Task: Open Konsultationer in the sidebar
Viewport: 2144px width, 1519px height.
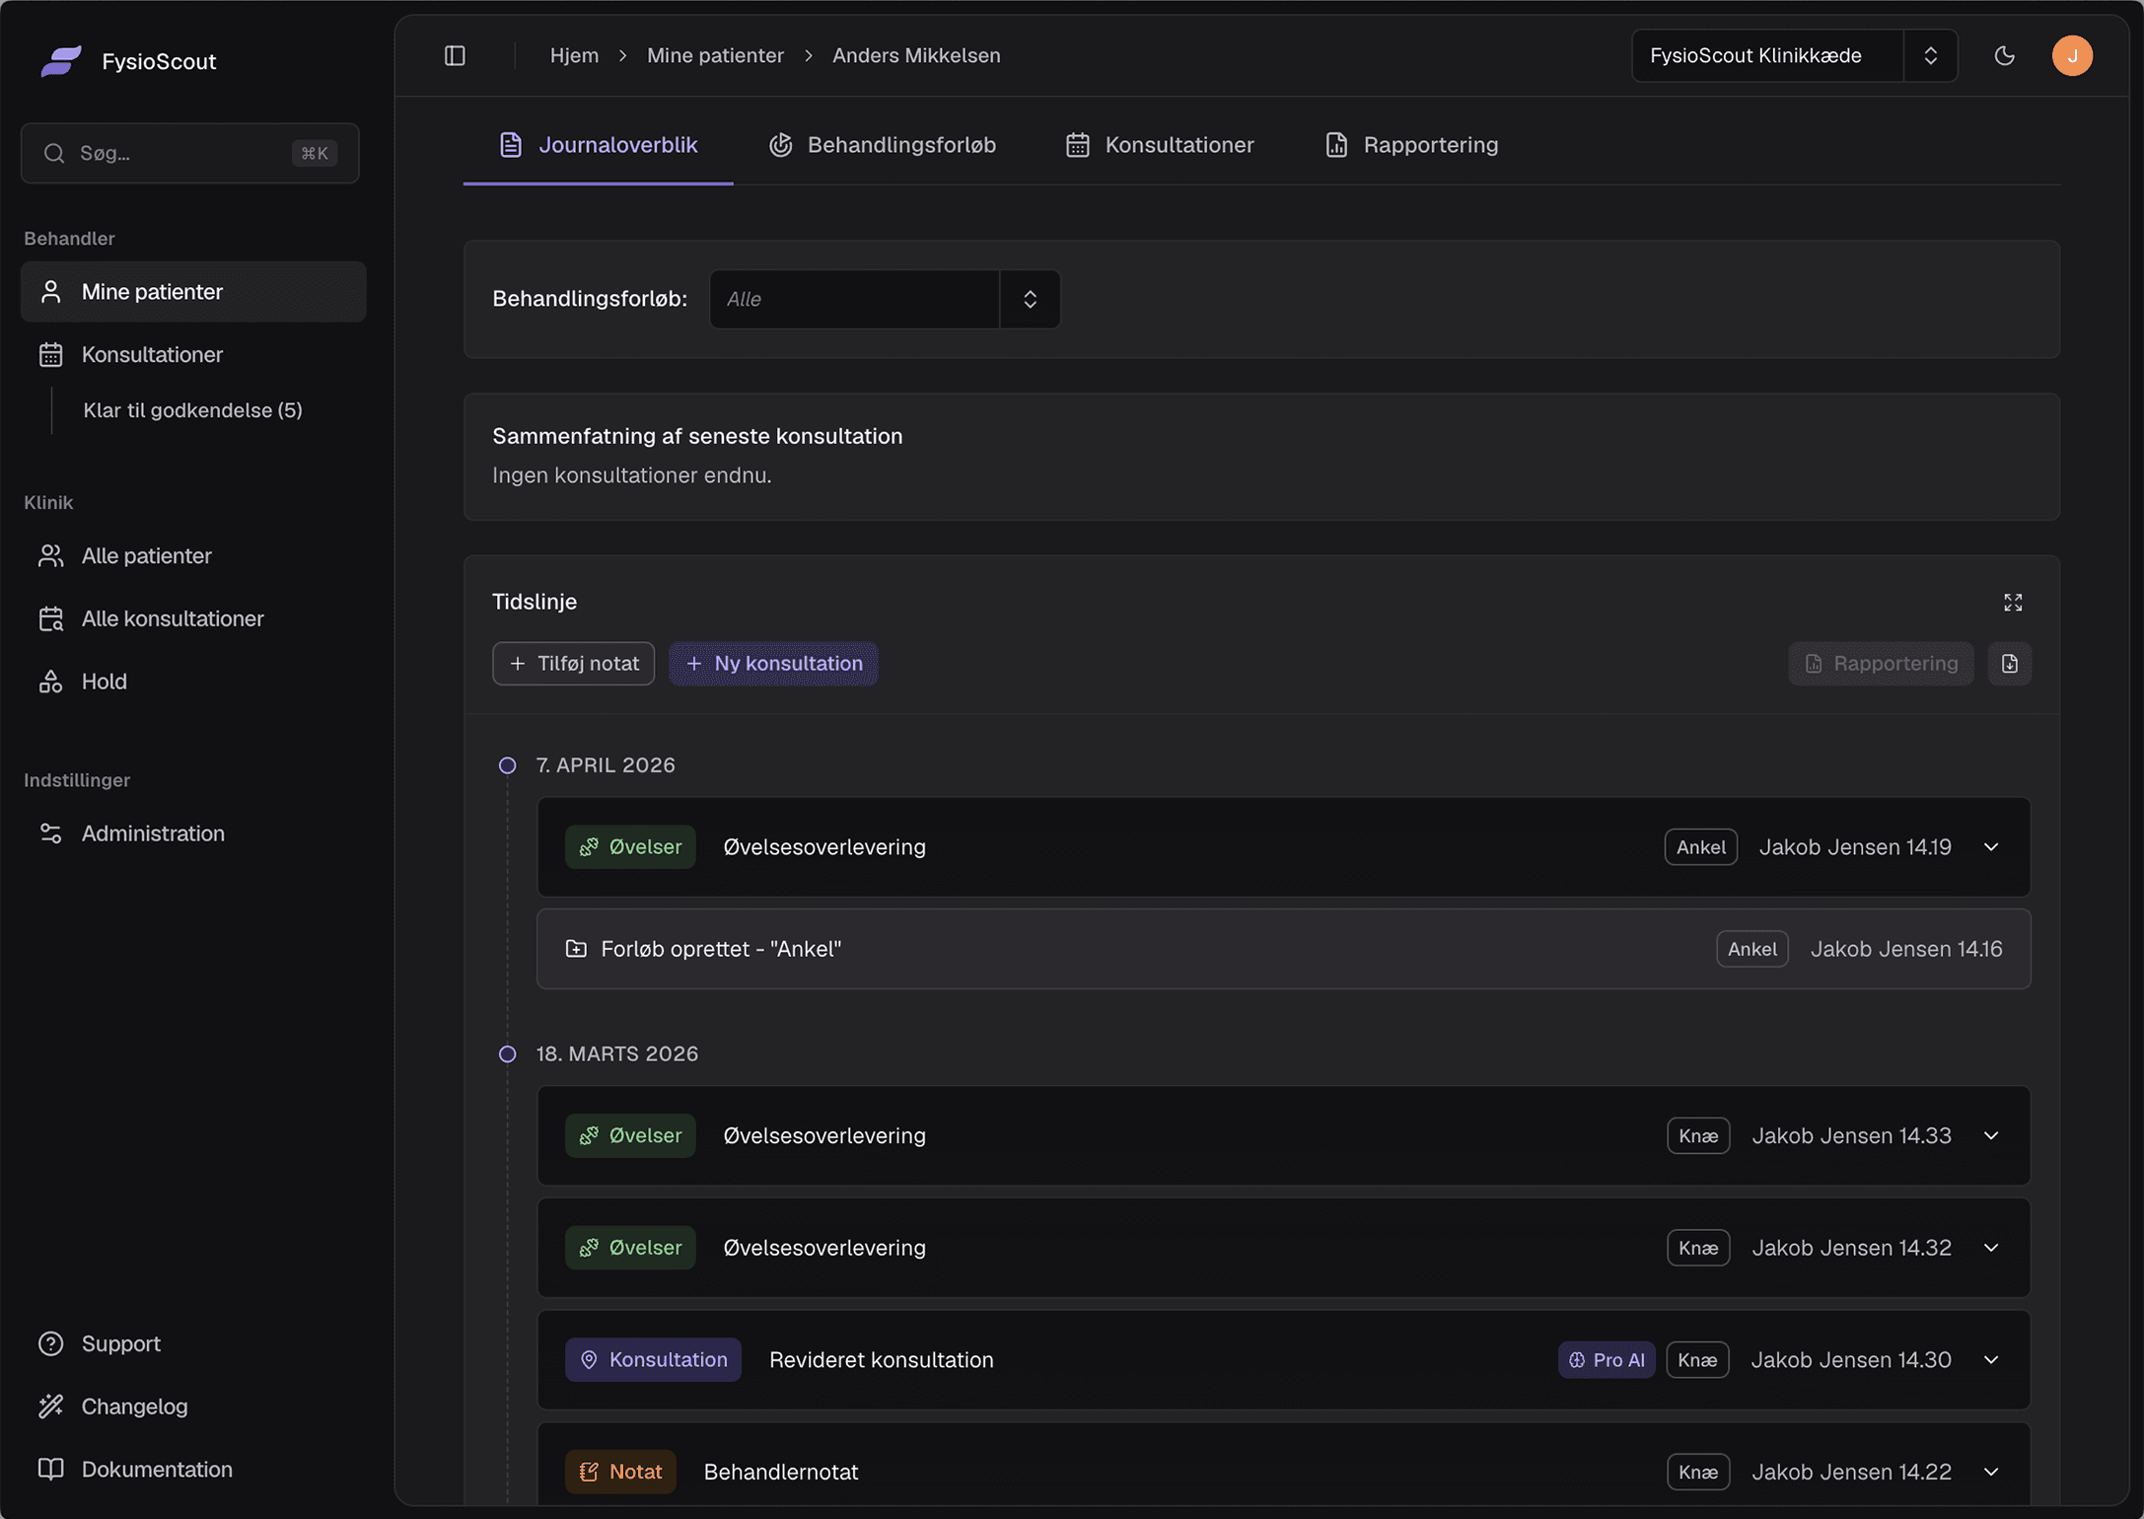Action: [x=193, y=354]
